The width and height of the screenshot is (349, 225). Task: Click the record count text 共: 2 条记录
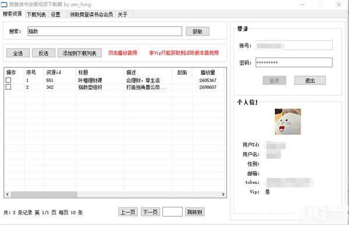18,212
